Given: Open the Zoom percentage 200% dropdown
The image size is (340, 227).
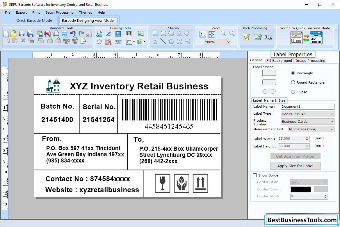Looking at the screenshot, I should click(x=217, y=42).
